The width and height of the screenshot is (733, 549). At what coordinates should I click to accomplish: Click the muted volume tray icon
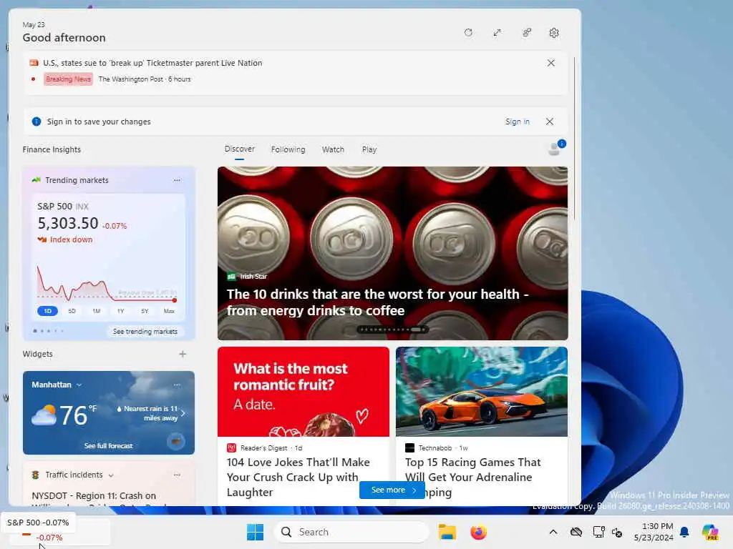616,532
